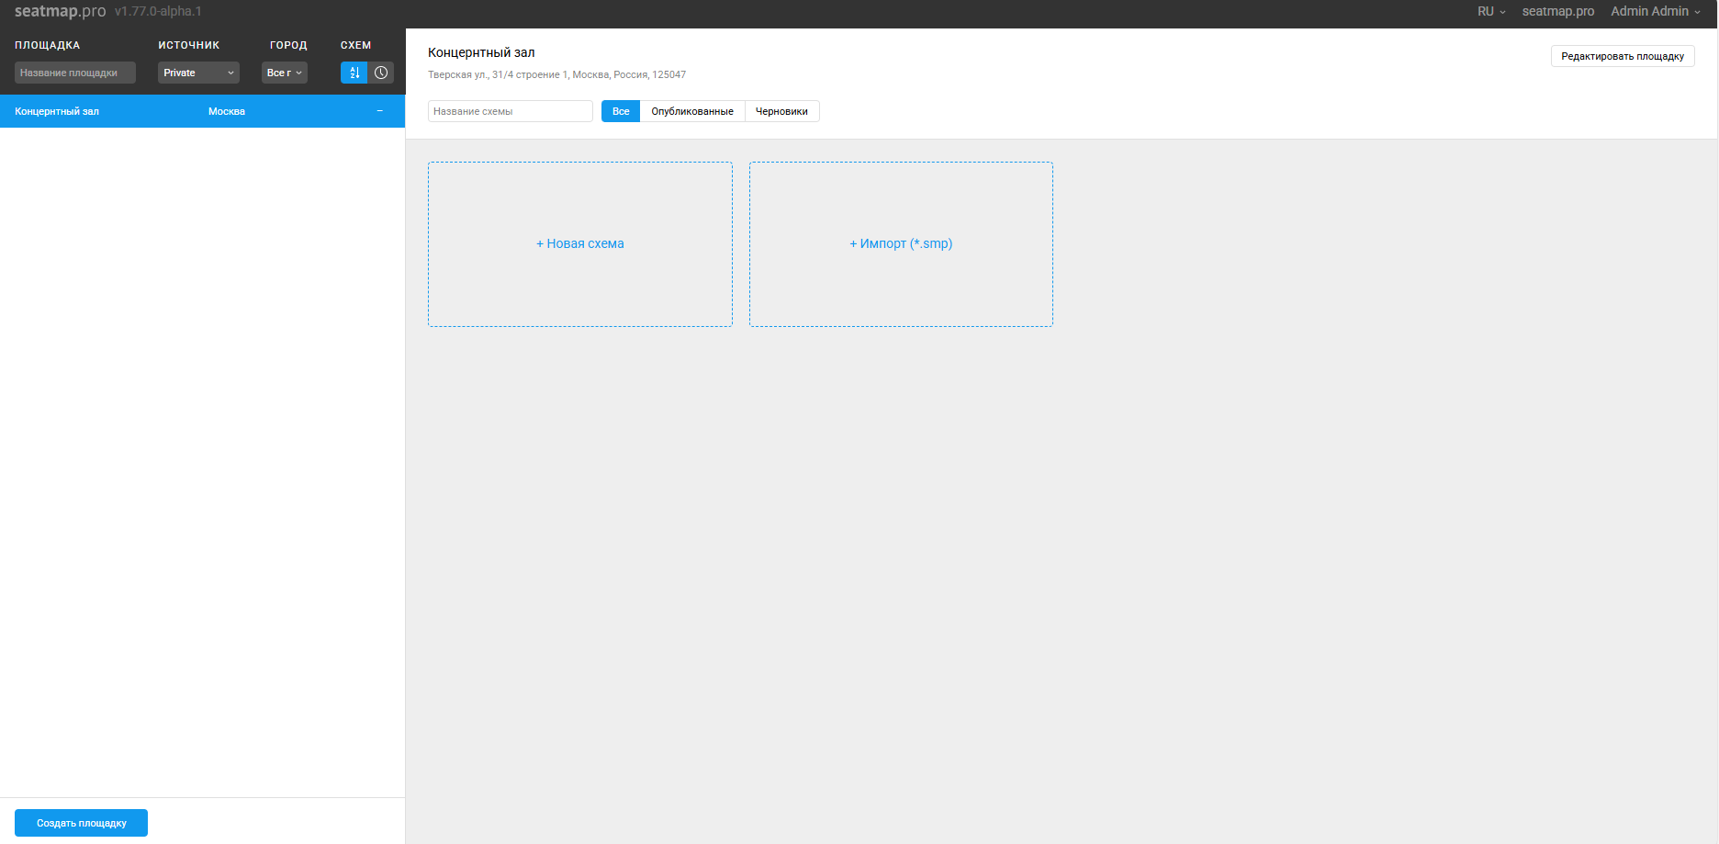Image resolution: width=1719 pixels, height=844 pixels.
Task: Click the Москва city cell
Action: click(227, 111)
